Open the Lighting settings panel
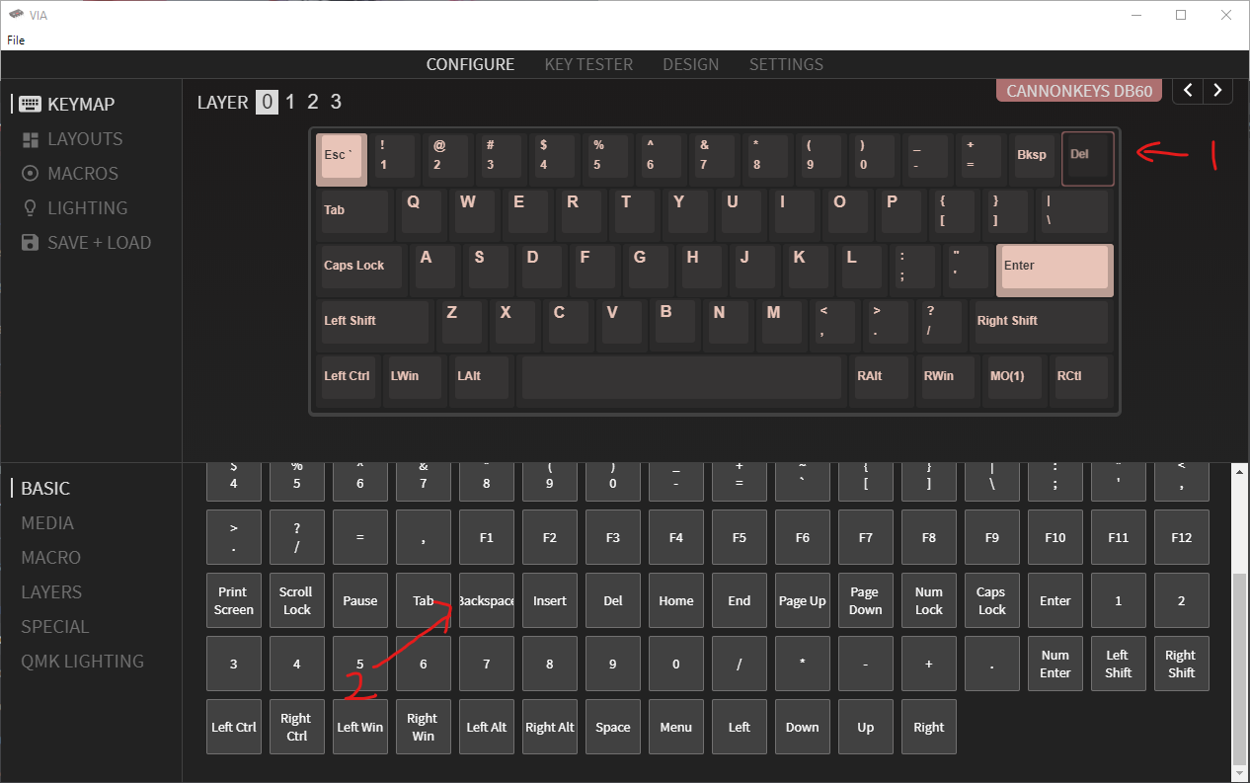 pos(87,208)
